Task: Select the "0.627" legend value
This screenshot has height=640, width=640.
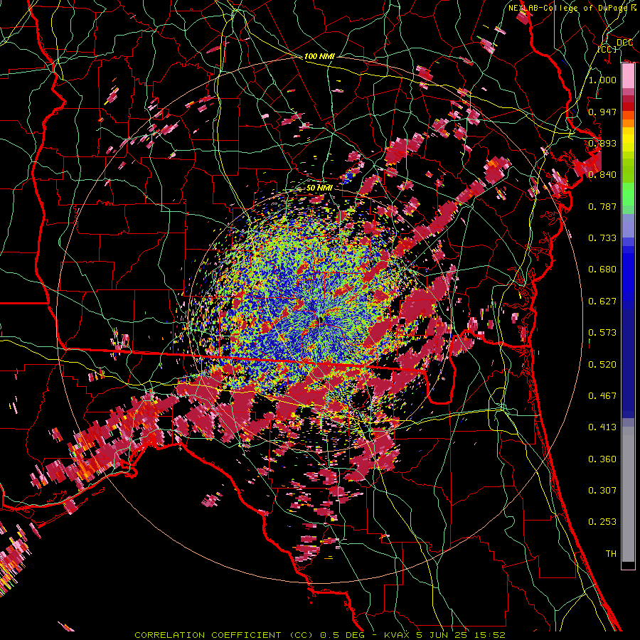Action: pyautogui.click(x=602, y=302)
